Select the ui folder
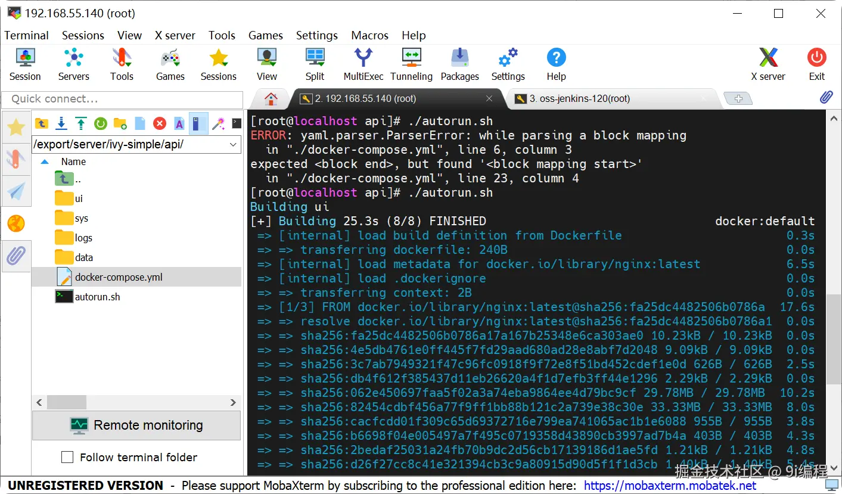The height and width of the screenshot is (494, 842). 136,198
